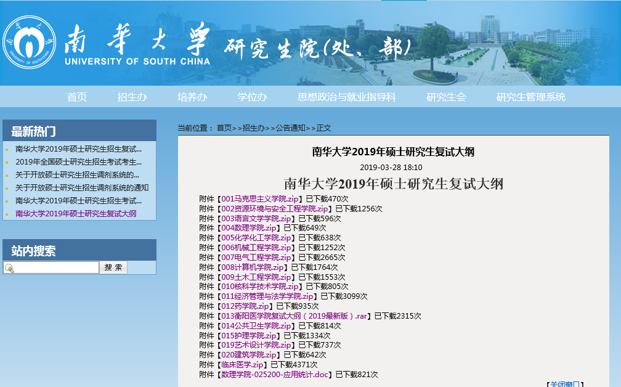
Task: Click the magnifier icon in search box
Action: click(9, 268)
